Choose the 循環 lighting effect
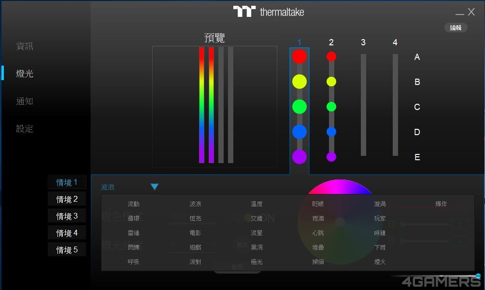Image resolution: width=485 pixels, height=290 pixels. click(134, 219)
